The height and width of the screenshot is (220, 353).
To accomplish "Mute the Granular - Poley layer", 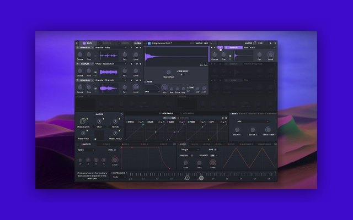I will pos(137,48).
